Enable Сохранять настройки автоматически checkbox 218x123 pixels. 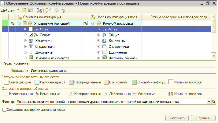pos(5,110)
